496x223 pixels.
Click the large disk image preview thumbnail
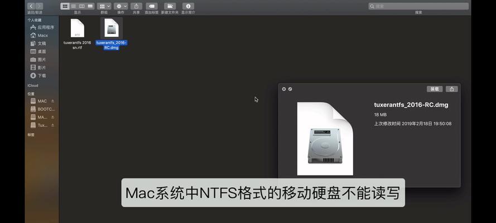tap(325, 139)
